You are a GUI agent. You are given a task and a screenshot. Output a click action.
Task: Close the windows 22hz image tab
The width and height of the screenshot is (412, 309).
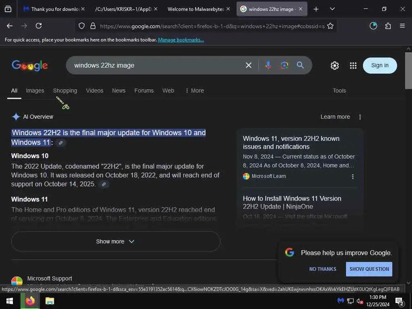[x=301, y=9]
